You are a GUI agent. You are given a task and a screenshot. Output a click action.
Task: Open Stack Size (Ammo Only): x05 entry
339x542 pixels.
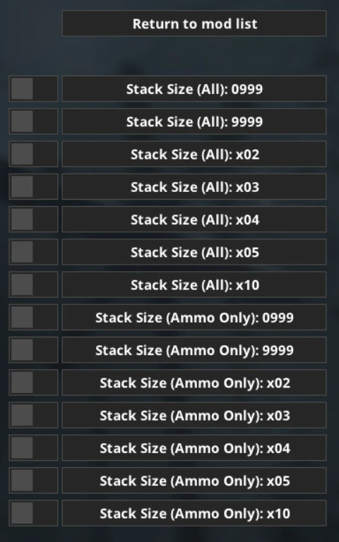pyautogui.click(x=194, y=481)
